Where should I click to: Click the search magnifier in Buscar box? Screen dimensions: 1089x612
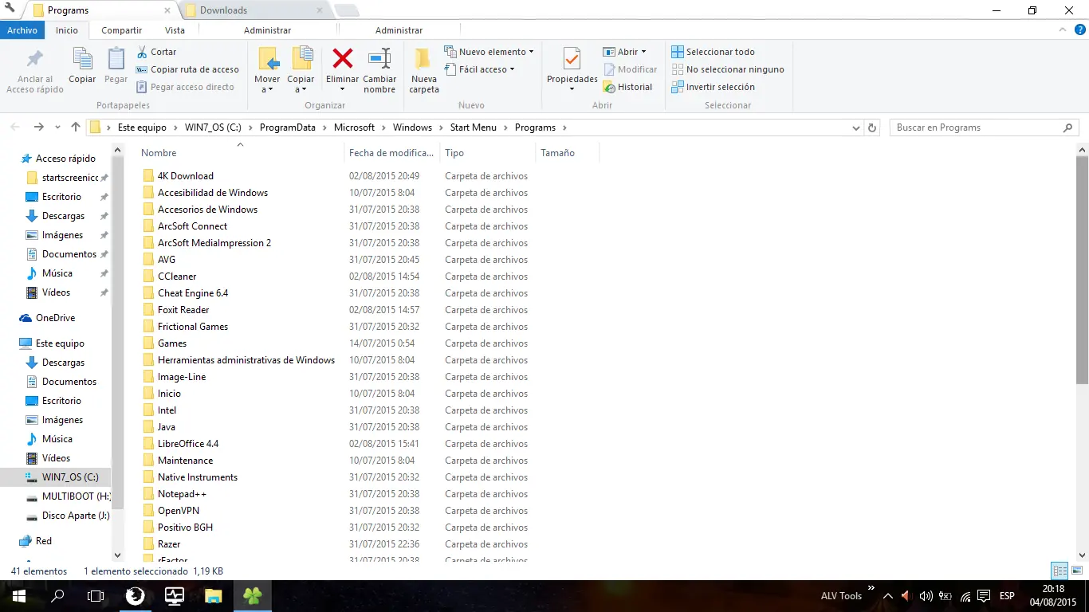click(1068, 127)
